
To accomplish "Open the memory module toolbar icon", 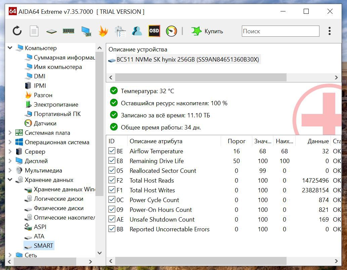I will coord(69,31).
